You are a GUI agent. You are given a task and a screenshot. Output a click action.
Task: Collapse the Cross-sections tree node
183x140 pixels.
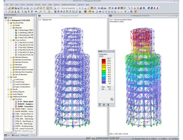[11, 40]
